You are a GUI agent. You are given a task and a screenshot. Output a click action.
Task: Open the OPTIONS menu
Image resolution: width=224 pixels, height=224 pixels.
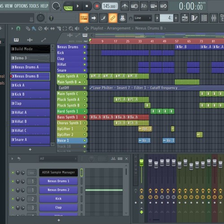pyautogui.click(x=21, y=6)
